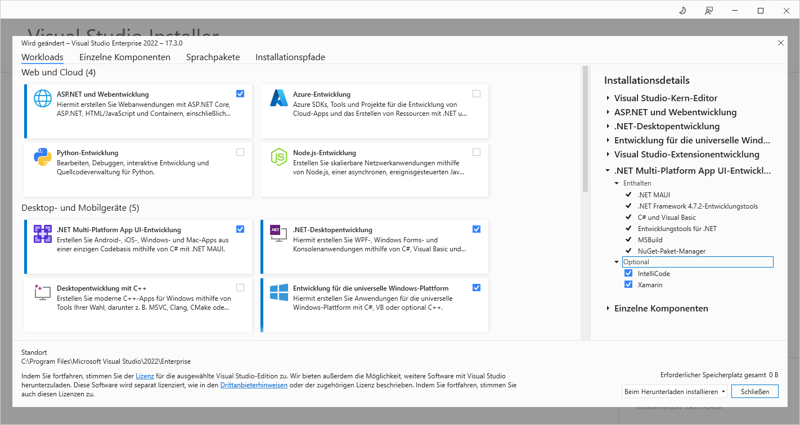Click the universal Windows platform logo icon
Screen dimensions: 800x425
(279, 292)
